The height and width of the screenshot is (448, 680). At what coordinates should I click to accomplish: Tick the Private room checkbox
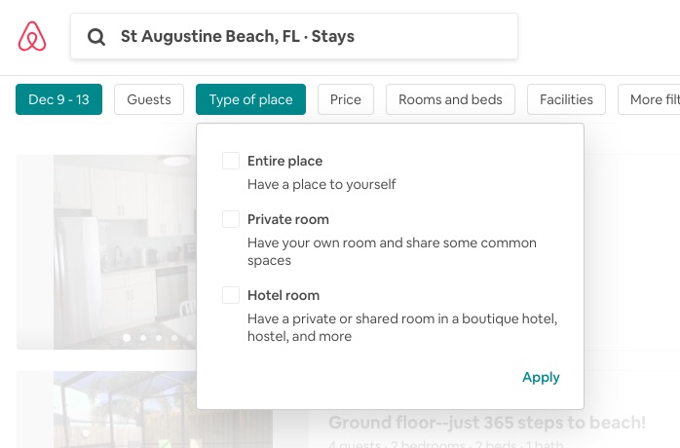coord(231,219)
